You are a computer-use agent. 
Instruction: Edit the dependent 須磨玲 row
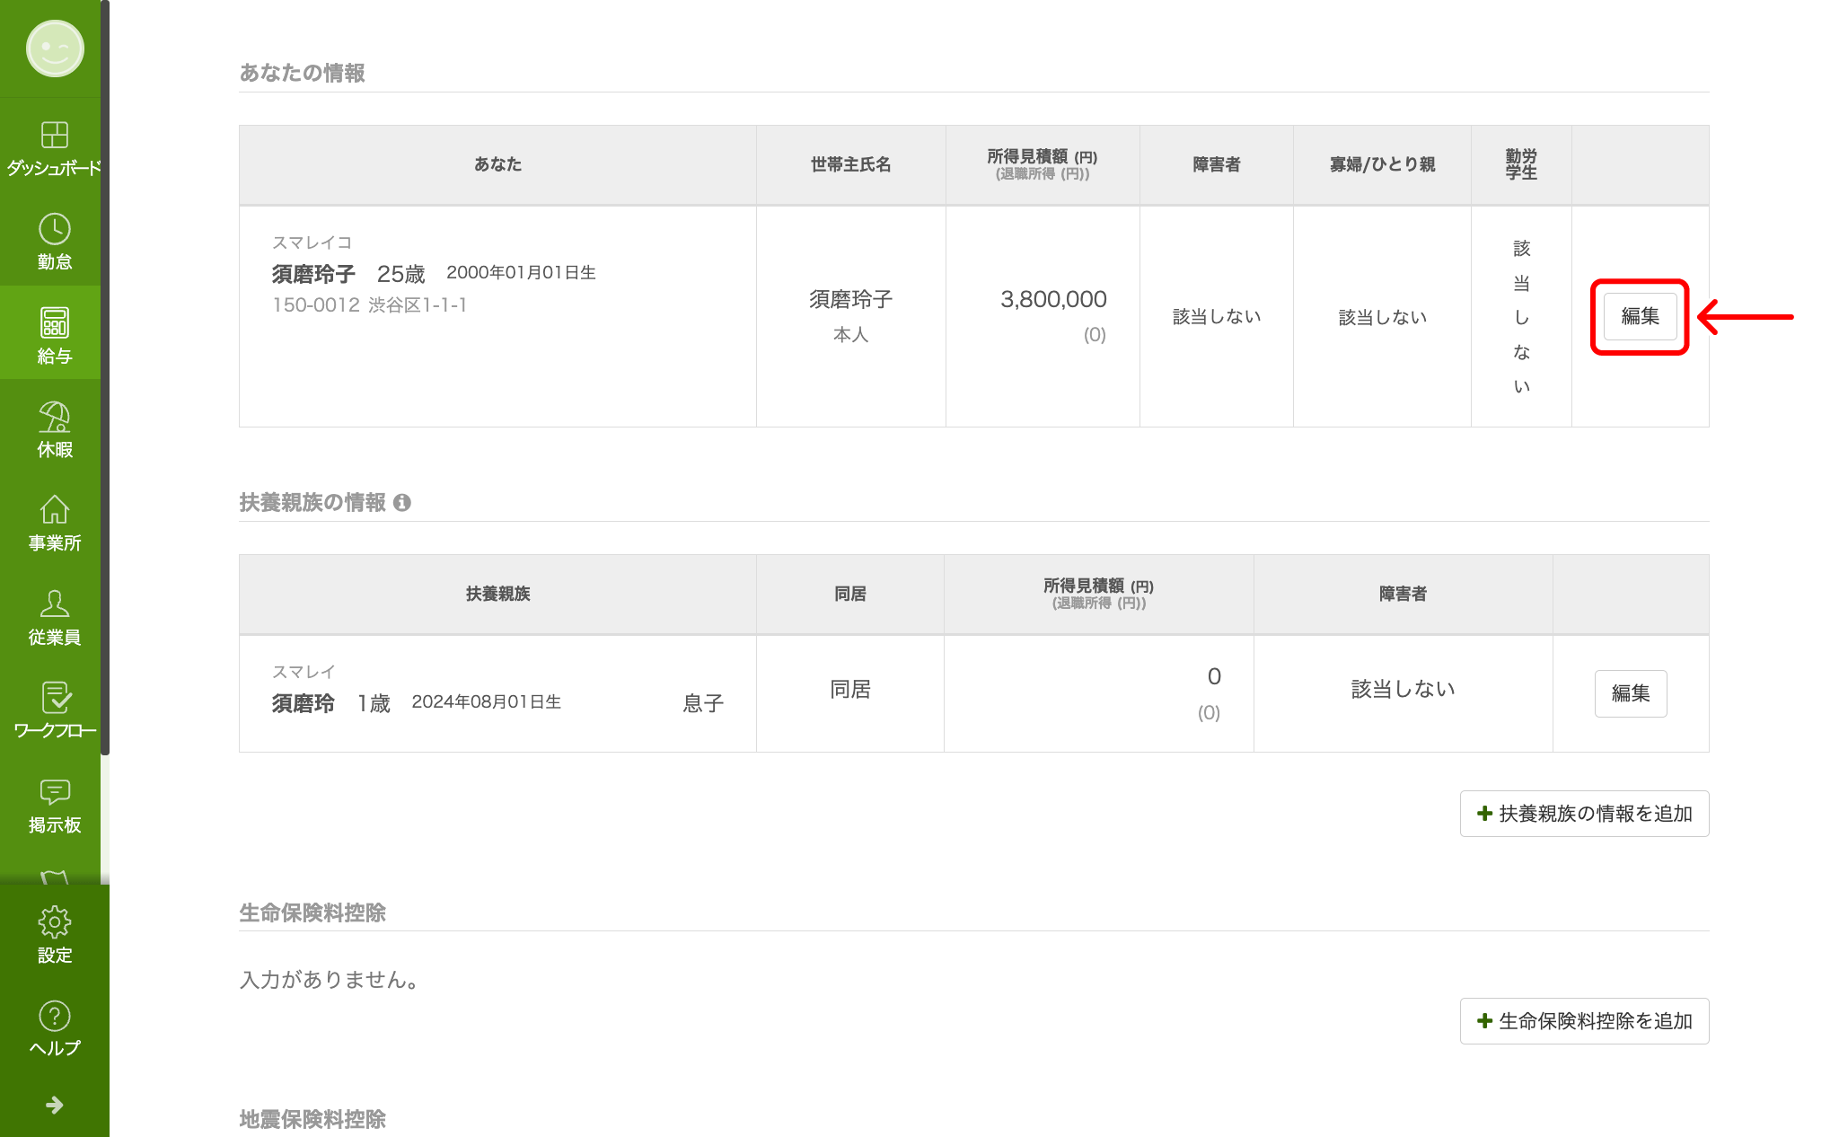pos(1630,693)
